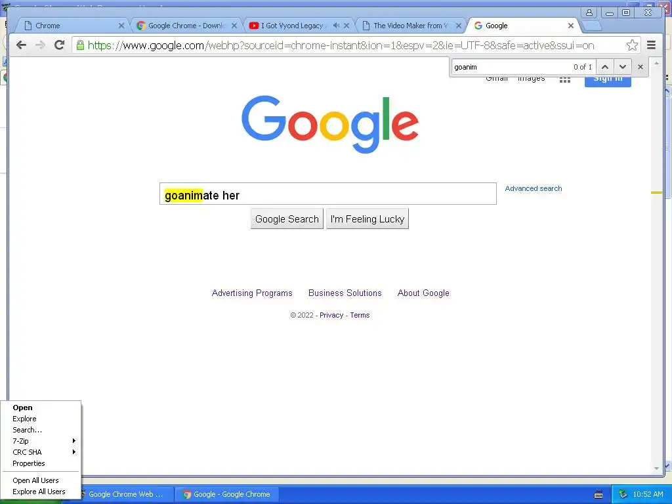Open the Privacy link
The width and height of the screenshot is (672, 504).
pyautogui.click(x=331, y=315)
